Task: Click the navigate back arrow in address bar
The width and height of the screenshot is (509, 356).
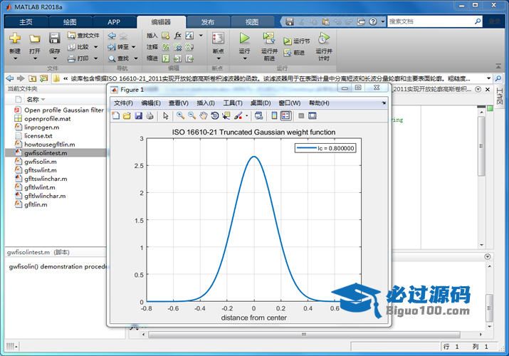Action: [10, 78]
